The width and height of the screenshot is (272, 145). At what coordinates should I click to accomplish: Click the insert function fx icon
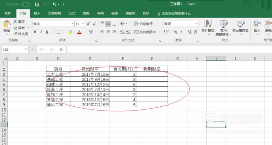pos(61,50)
